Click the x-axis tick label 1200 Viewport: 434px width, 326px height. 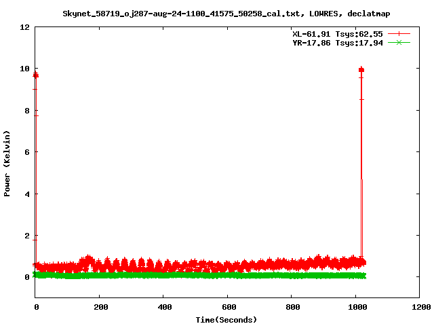click(421, 307)
